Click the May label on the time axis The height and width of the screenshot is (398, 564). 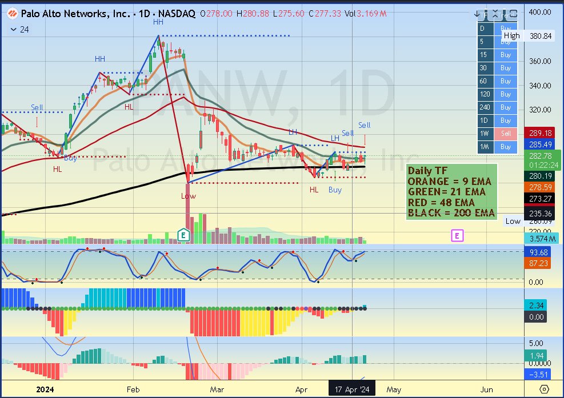(x=394, y=389)
